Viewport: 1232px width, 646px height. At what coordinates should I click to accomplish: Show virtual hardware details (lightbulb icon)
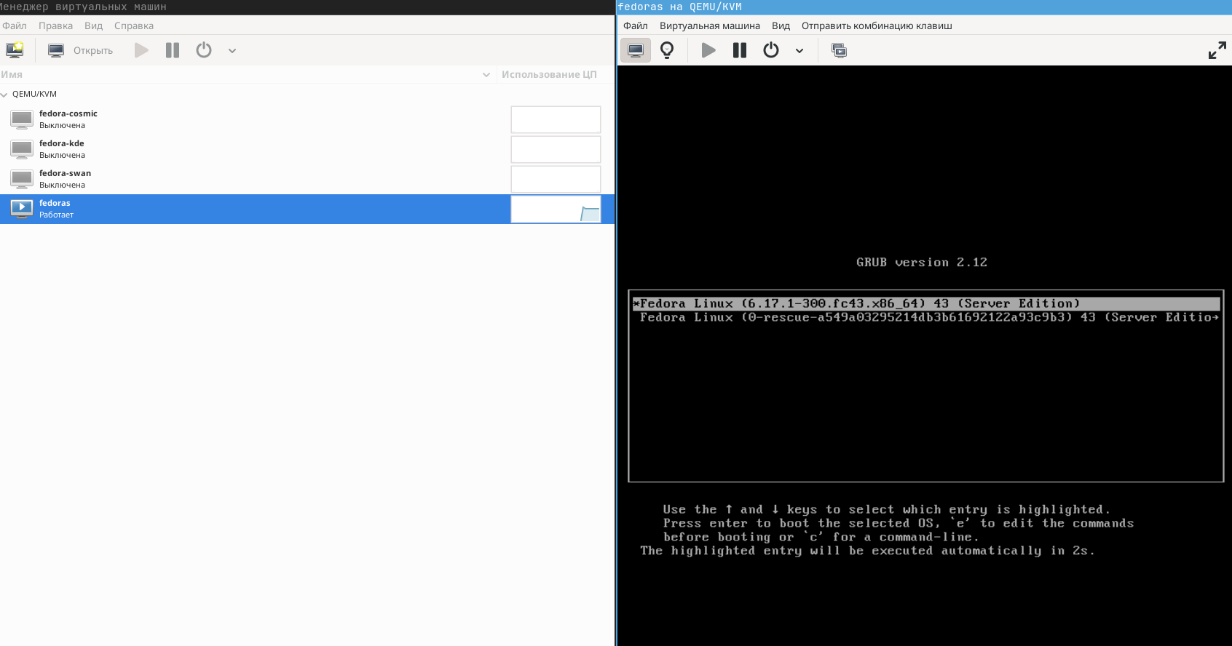(667, 50)
